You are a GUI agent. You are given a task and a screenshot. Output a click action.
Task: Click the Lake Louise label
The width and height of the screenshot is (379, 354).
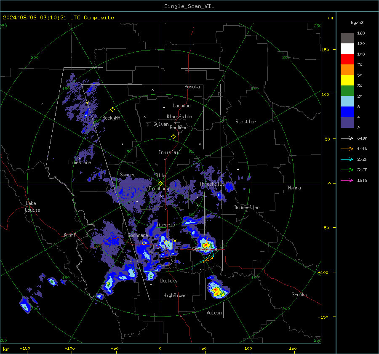(x=32, y=207)
